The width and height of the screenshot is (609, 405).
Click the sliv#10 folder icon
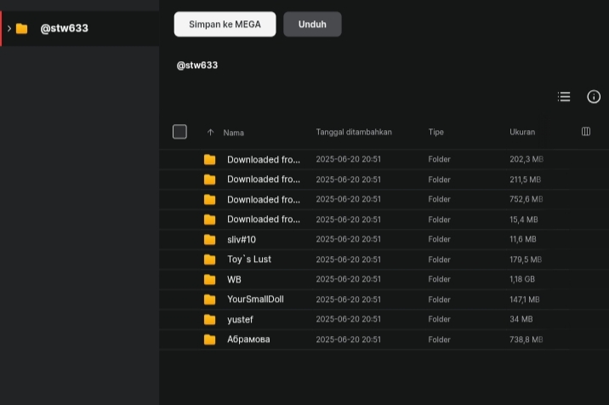[x=210, y=239]
